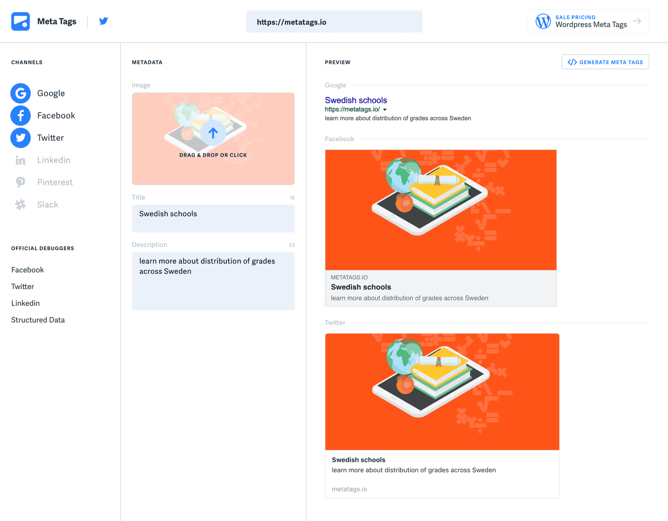Click the Wordpress Meta Tags sale banner text
This screenshot has width=668, height=521.
[591, 25]
